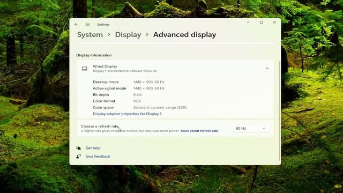Maximize the Settings window
This screenshot has height=193, width=343.
coord(261,22)
